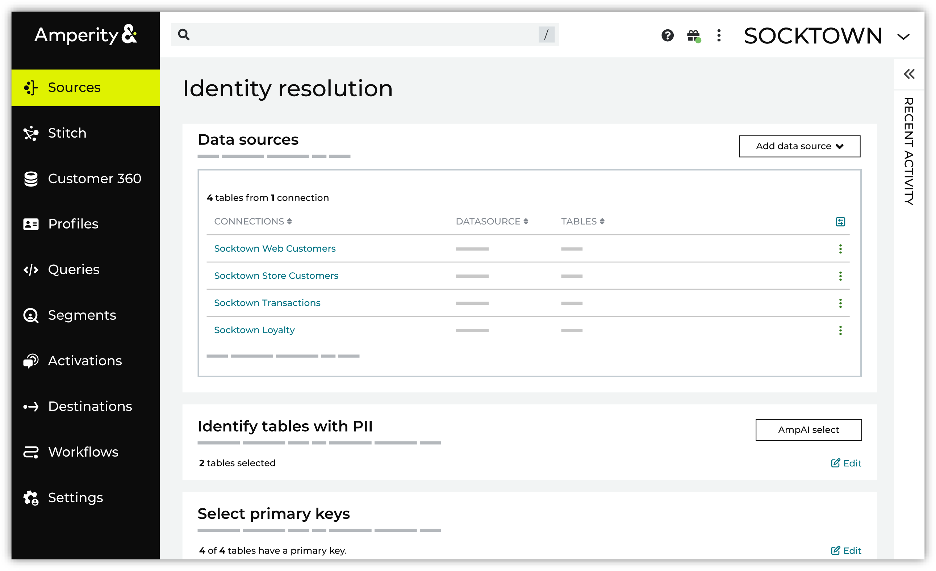This screenshot has height=571, width=936.
Task: Collapse the Recent Activity panel
Action: 910,75
